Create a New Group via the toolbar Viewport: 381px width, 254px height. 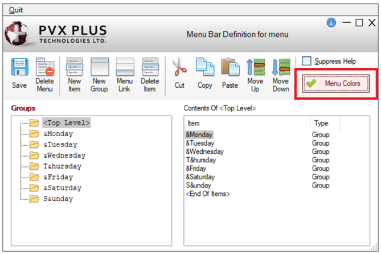pyautogui.click(x=99, y=68)
